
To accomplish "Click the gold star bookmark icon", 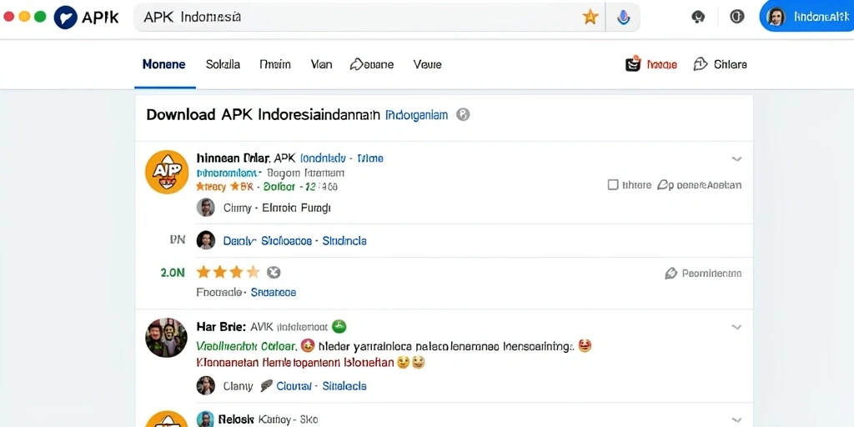I will 590,17.
